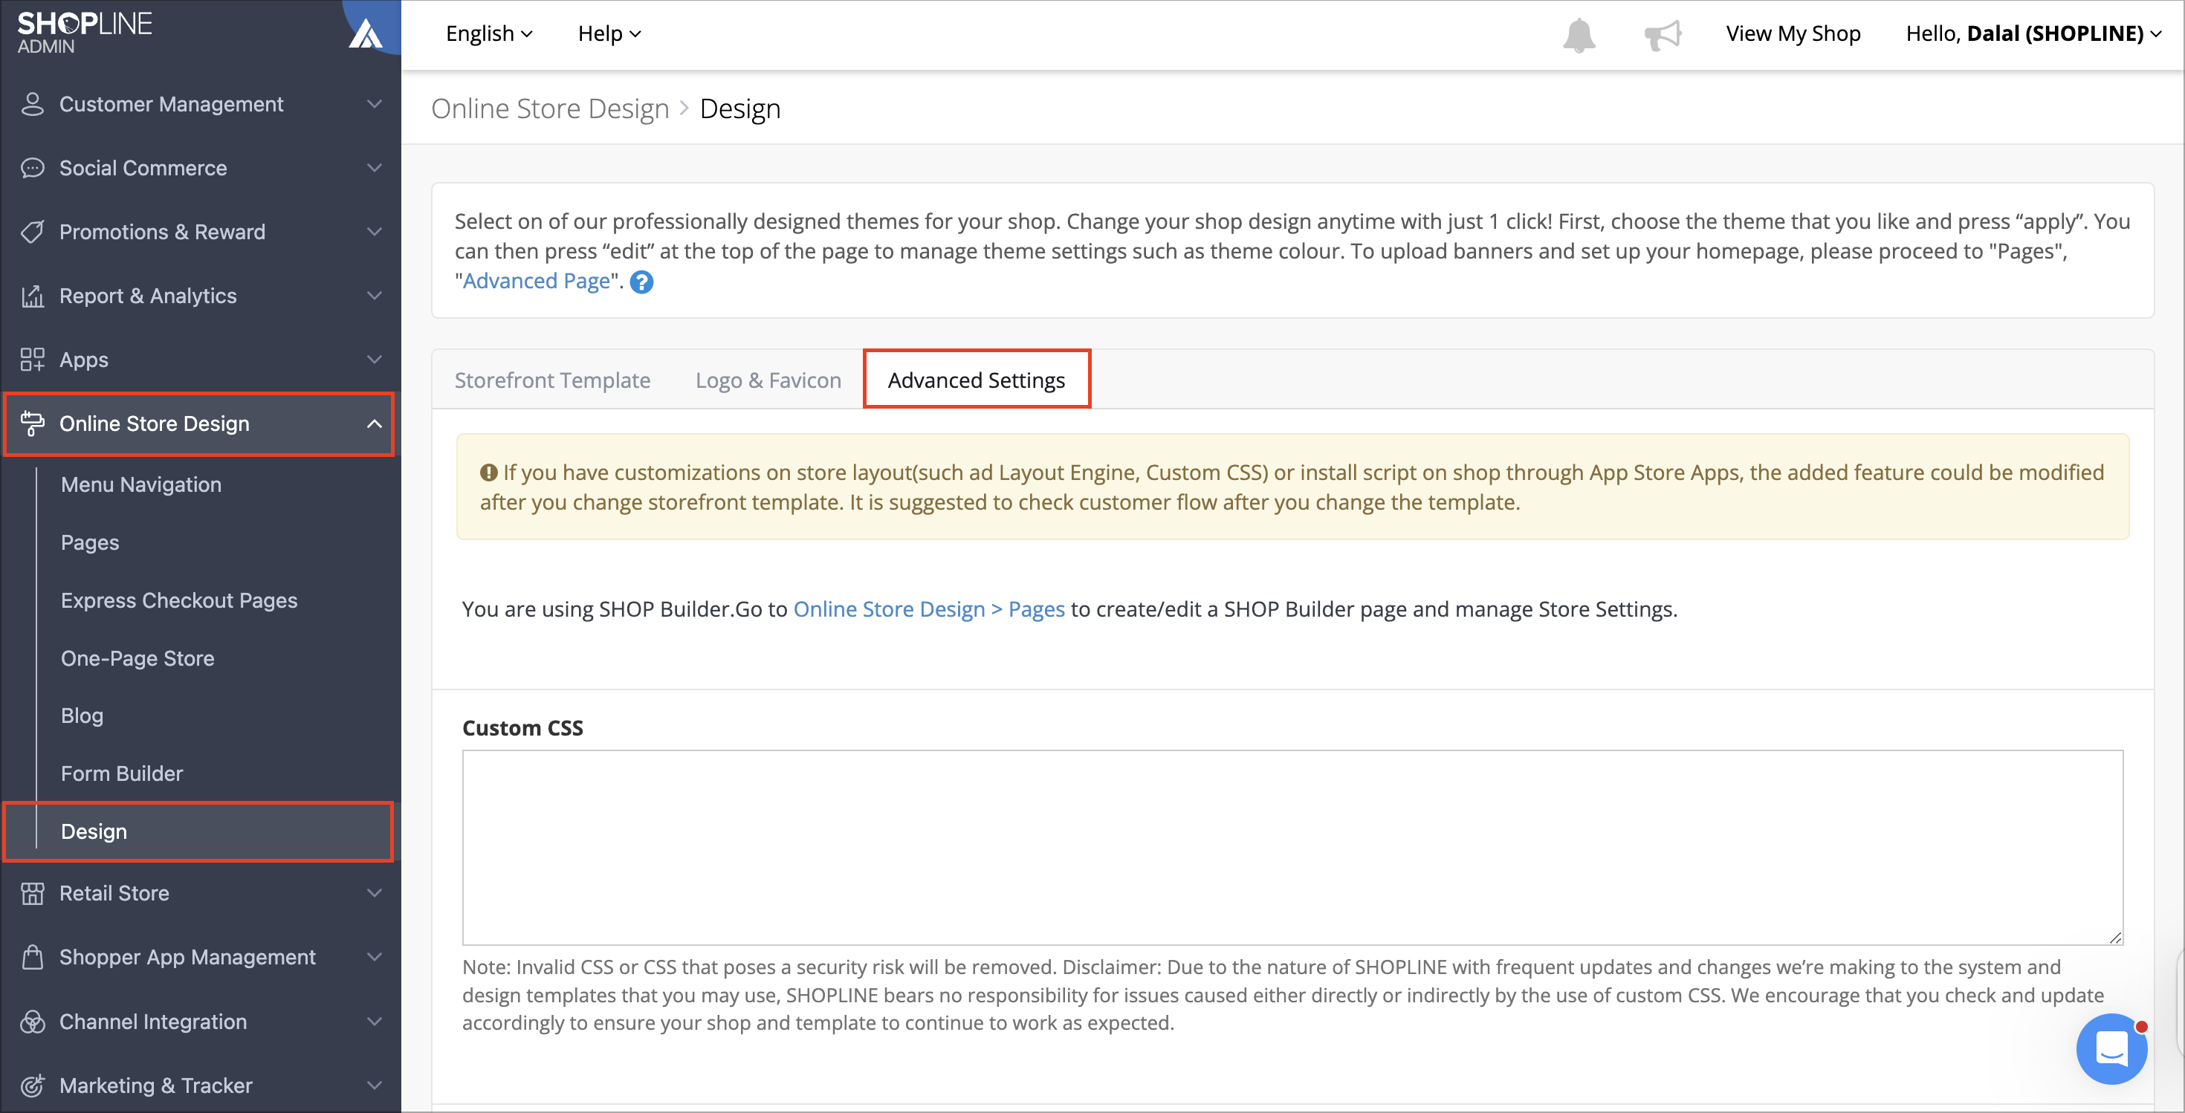Expand the Channel Integration chevron
The image size is (2185, 1113).
click(x=374, y=1022)
